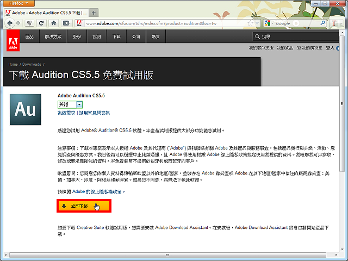Open the 下載 navigation menu

tap(116, 36)
